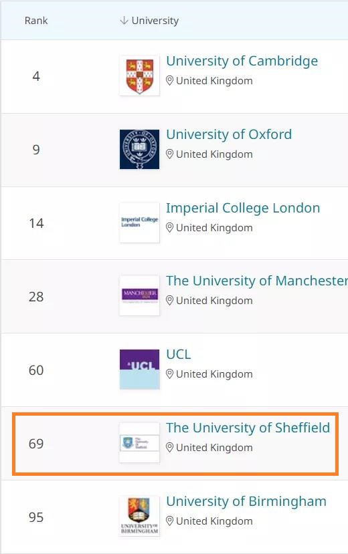The width and height of the screenshot is (348, 554).
Task: Click the location pin under UCL
Action: (x=170, y=374)
